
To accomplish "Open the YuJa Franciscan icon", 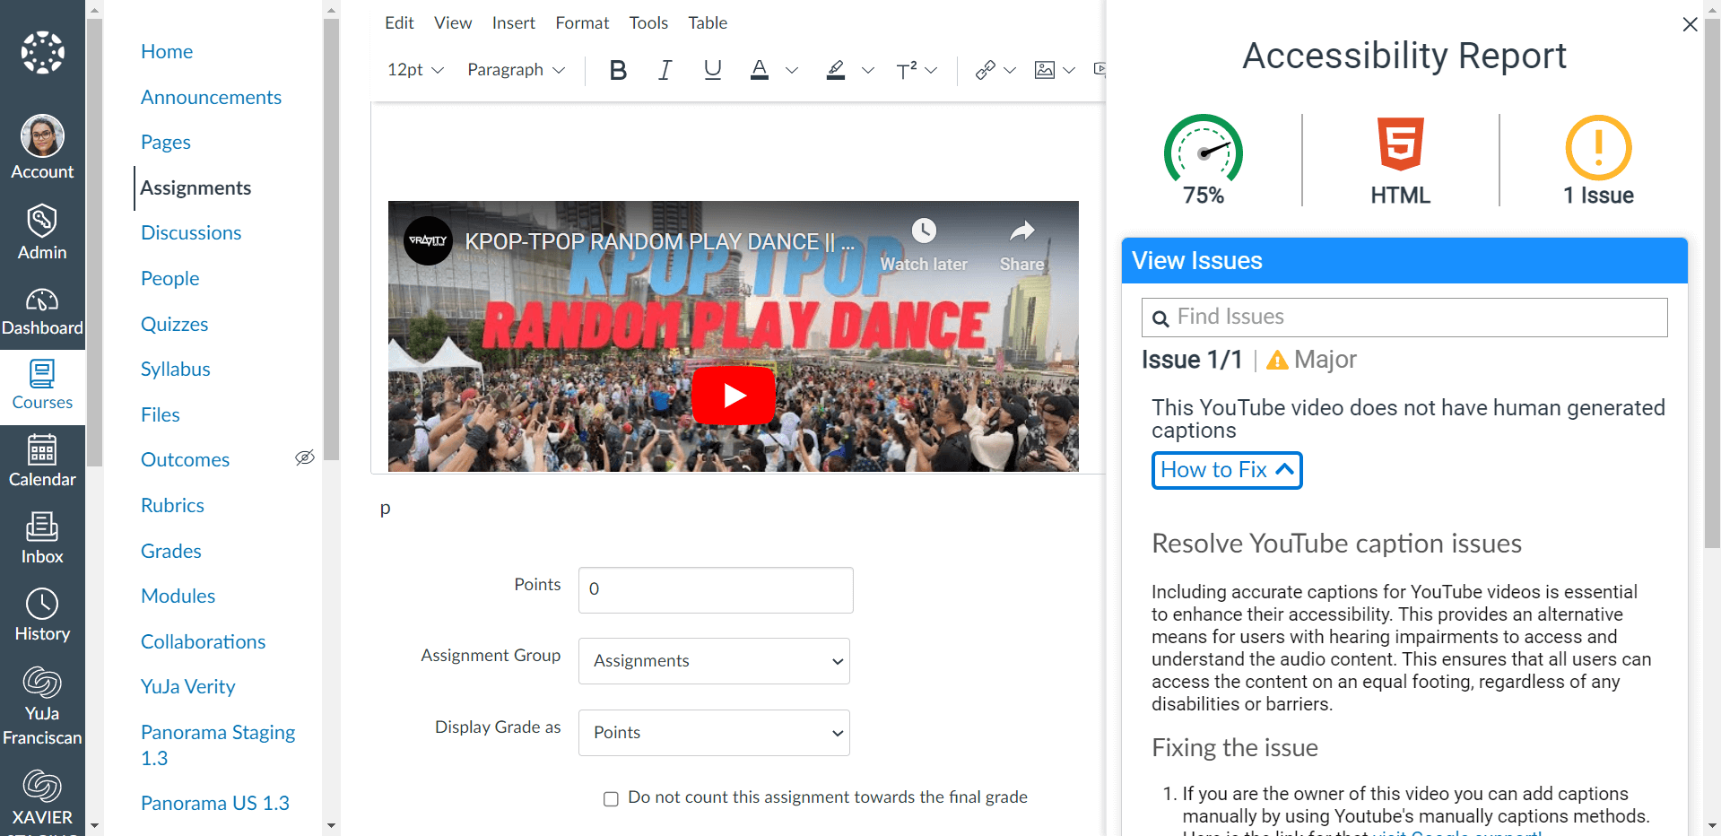I will tap(42, 683).
